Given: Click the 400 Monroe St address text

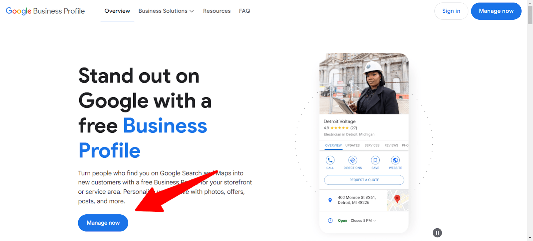Looking at the screenshot, I should click(357, 200).
